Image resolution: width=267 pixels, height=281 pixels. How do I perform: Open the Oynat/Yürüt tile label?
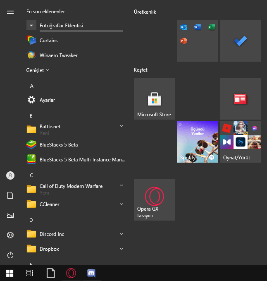pos(236,158)
